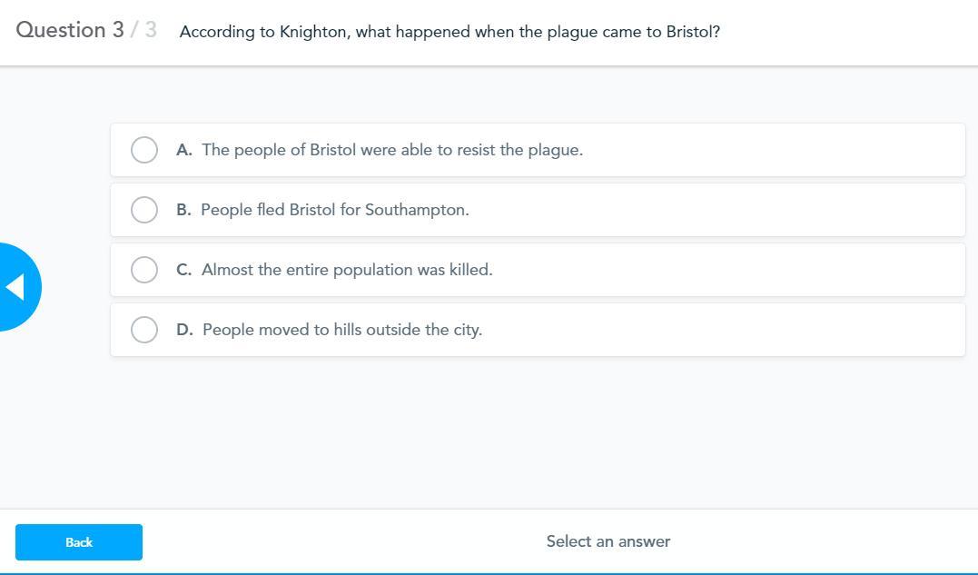The image size is (978, 575).
Task: Select radio button for answer B
Action: pyautogui.click(x=144, y=210)
